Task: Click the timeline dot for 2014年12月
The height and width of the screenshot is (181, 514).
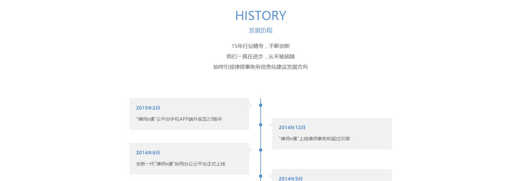Action: (260, 125)
